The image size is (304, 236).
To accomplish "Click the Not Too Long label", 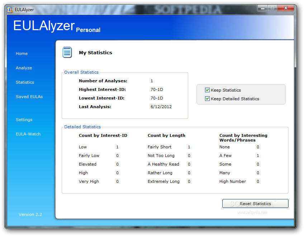I will tap(161, 156).
